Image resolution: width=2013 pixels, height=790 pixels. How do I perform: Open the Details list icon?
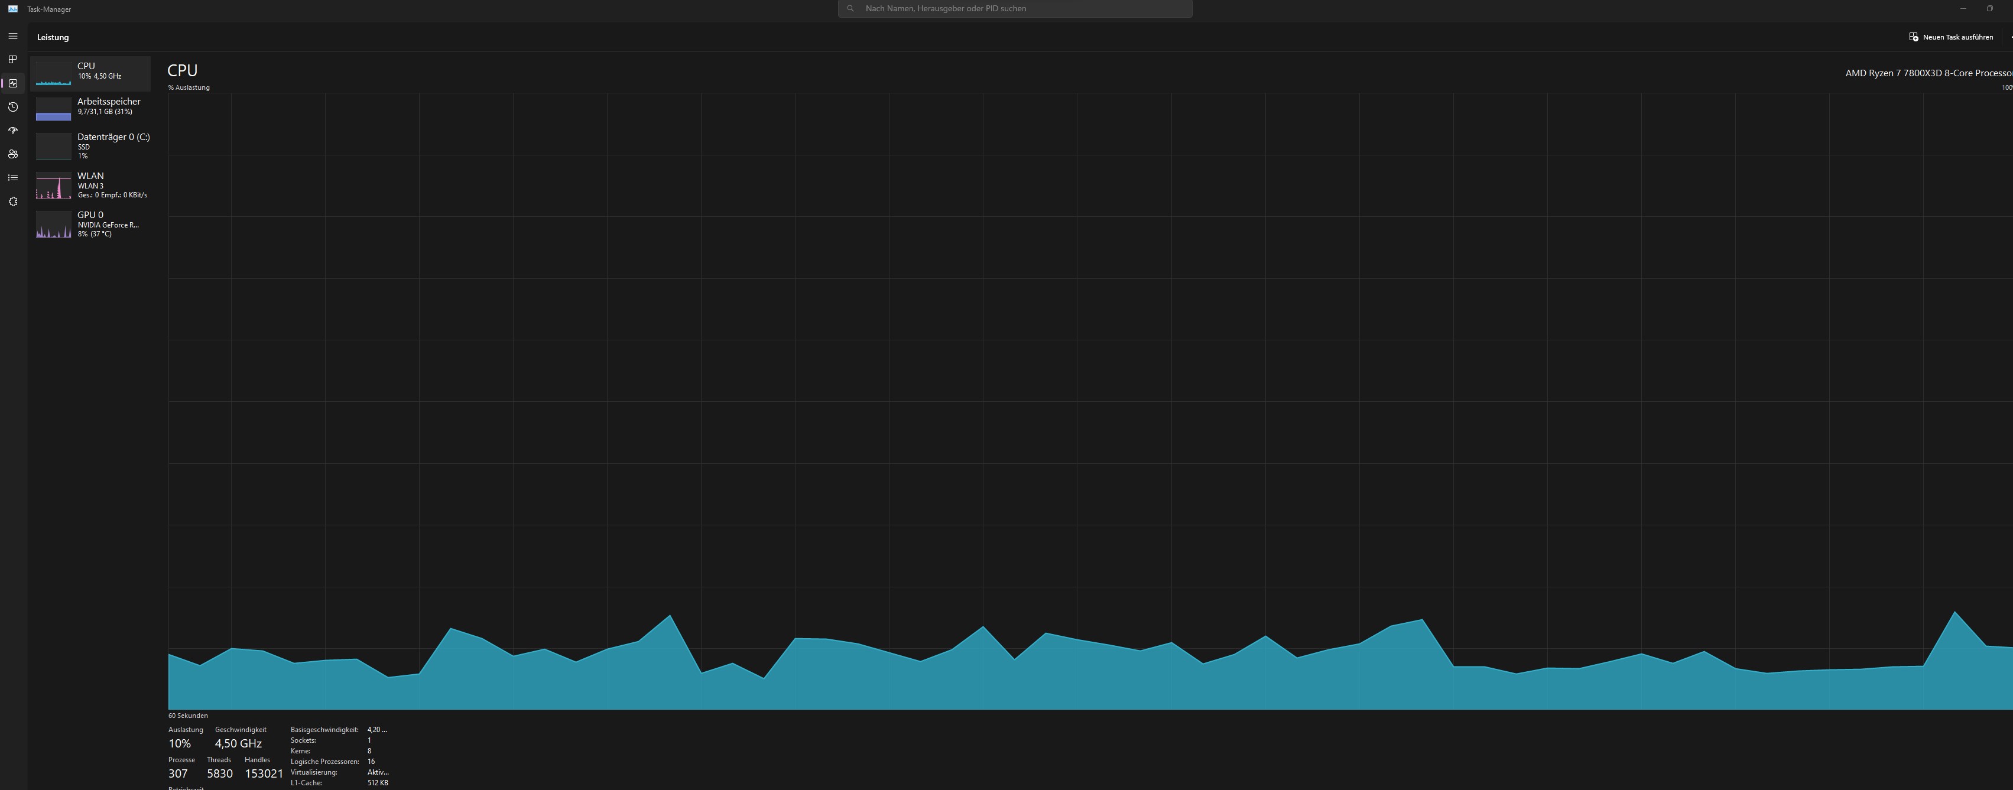pyautogui.click(x=12, y=177)
